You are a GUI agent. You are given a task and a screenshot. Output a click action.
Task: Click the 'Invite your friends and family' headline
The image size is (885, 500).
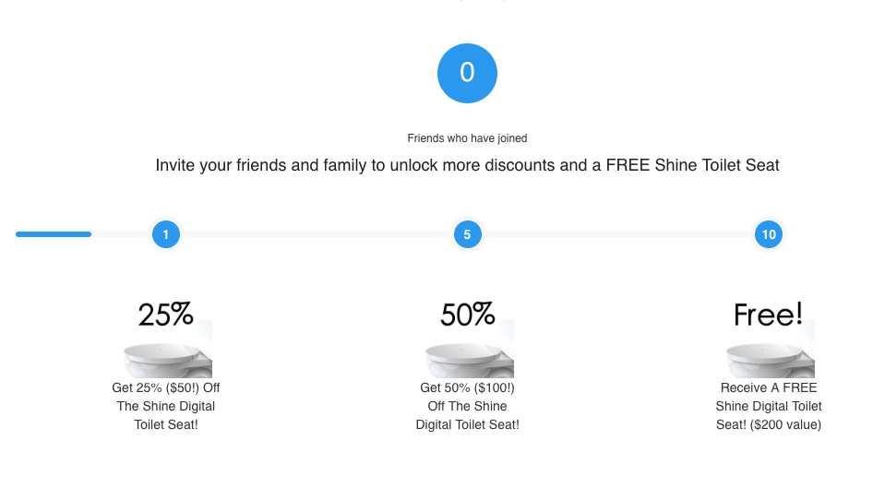point(467,165)
